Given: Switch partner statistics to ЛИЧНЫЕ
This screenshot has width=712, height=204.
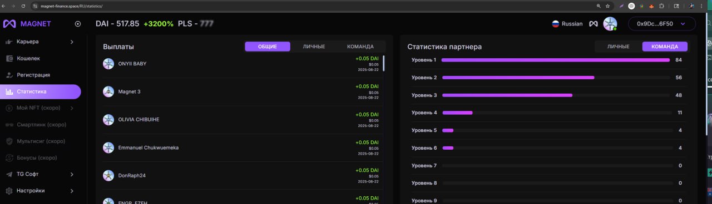Looking at the screenshot, I should pyautogui.click(x=618, y=47).
